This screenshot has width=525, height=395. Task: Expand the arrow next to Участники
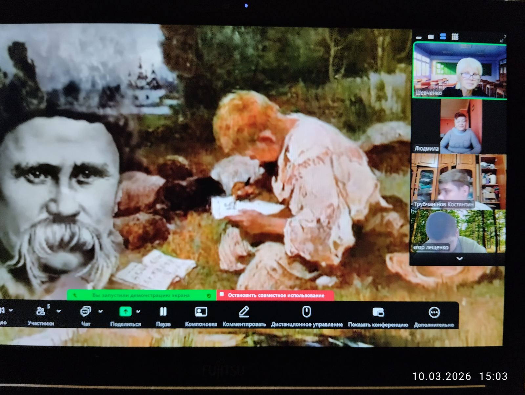click(58, 311)
